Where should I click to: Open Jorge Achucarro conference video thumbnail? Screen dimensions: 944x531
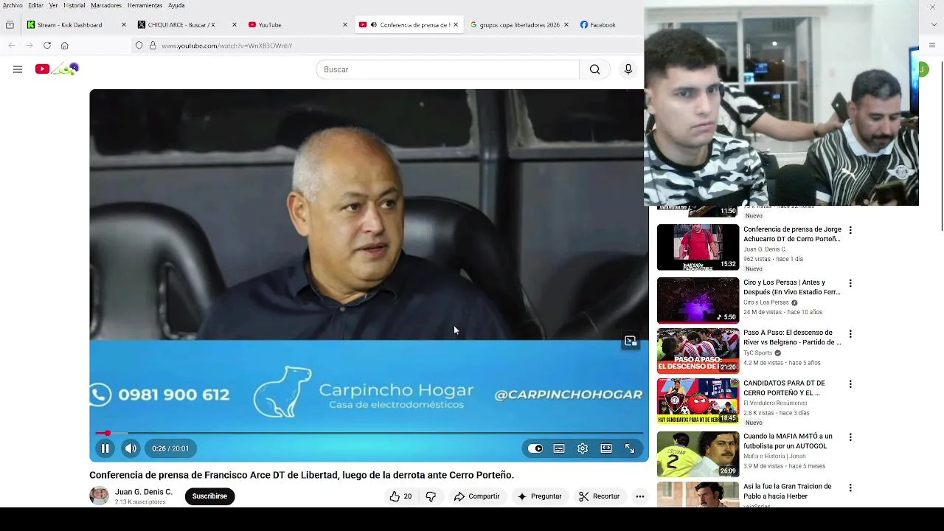(698, 247)
